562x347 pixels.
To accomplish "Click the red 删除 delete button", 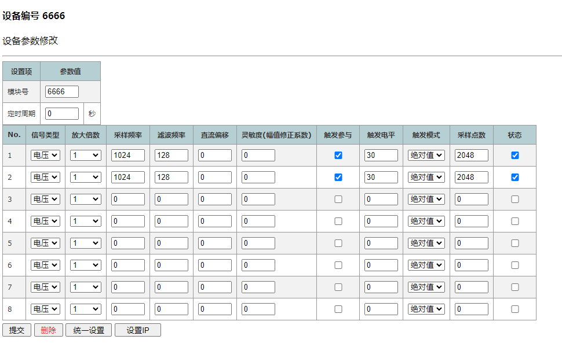I will (49, 330).
